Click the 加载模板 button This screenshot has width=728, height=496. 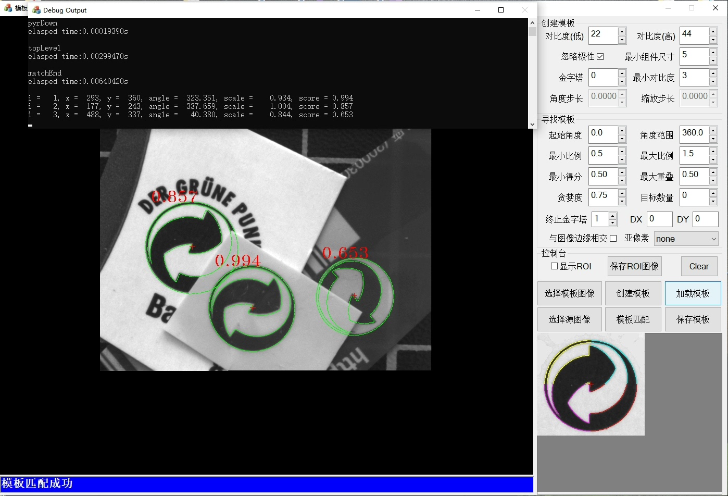(x=693, y=293)
